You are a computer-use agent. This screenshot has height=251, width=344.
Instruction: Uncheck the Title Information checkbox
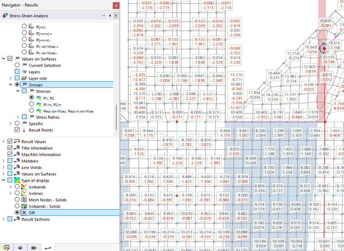[10, 148]
